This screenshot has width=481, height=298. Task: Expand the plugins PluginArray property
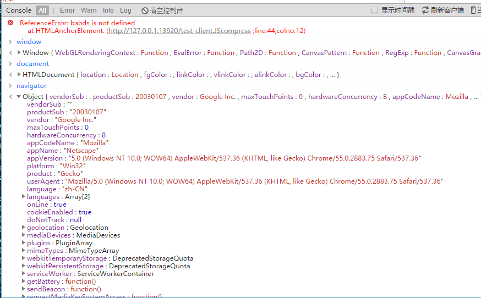click(23, 242)
